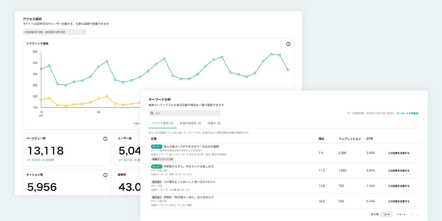Screen dimensions: 442x221
Task: Click article title 澄んだ塩スープができるまで｜仕込みの裏側
Action: pos(191,146)
